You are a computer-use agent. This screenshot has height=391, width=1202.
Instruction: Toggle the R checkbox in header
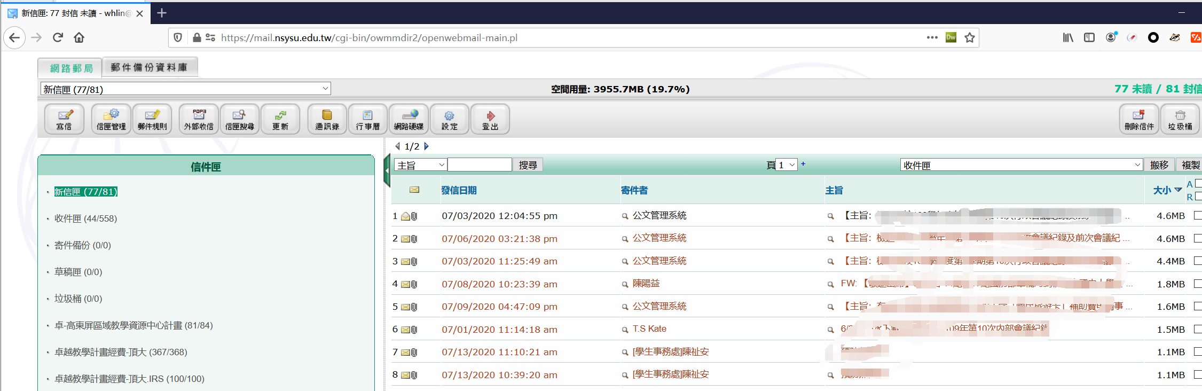pos(1198,196)
